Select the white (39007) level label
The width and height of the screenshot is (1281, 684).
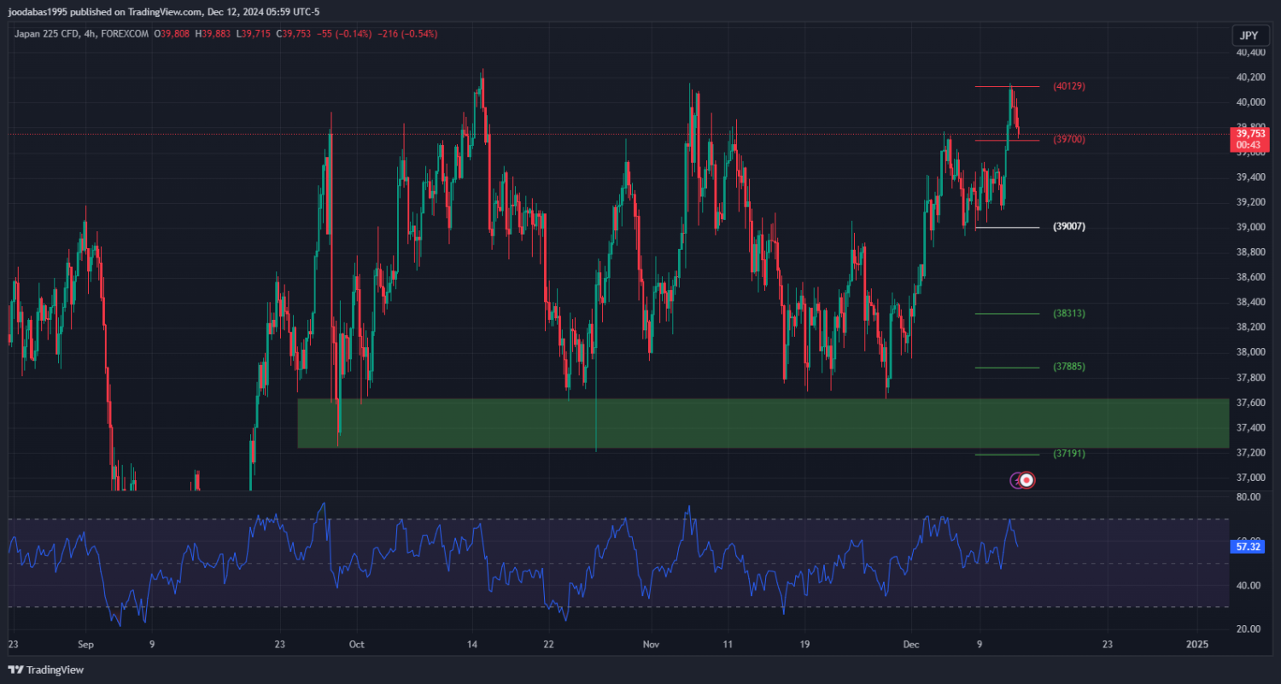(x=1068, y=227)
